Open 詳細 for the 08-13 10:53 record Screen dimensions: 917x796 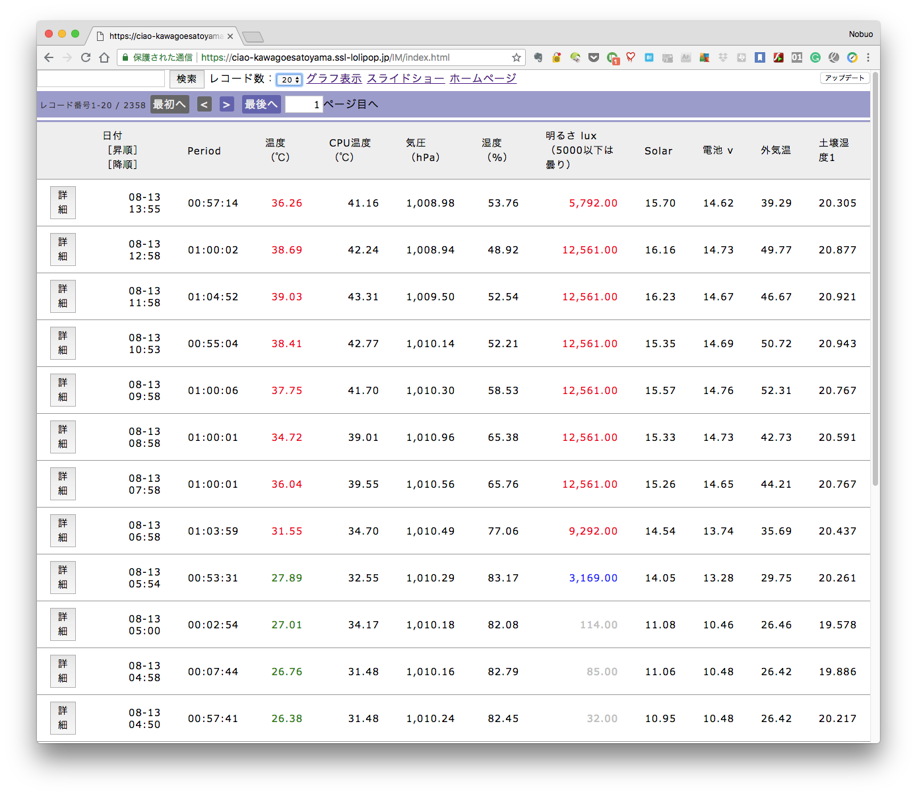click(x=63, y=343)
